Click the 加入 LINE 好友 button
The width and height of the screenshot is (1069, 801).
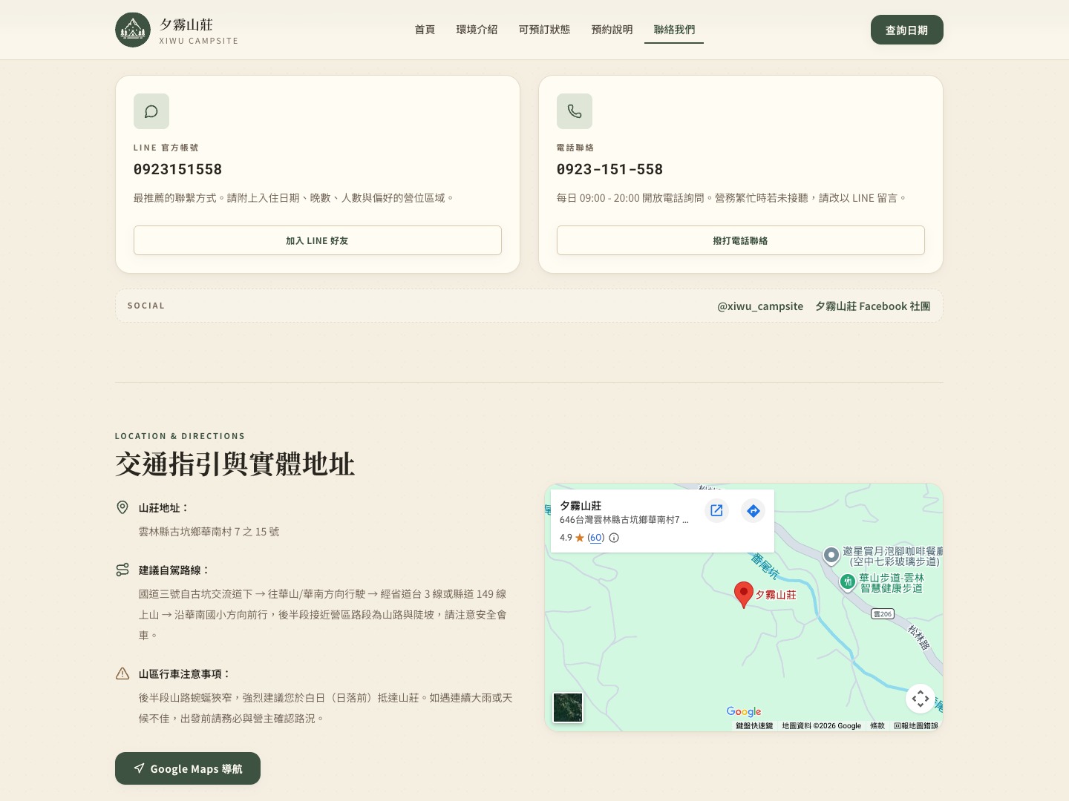(318, 240)
